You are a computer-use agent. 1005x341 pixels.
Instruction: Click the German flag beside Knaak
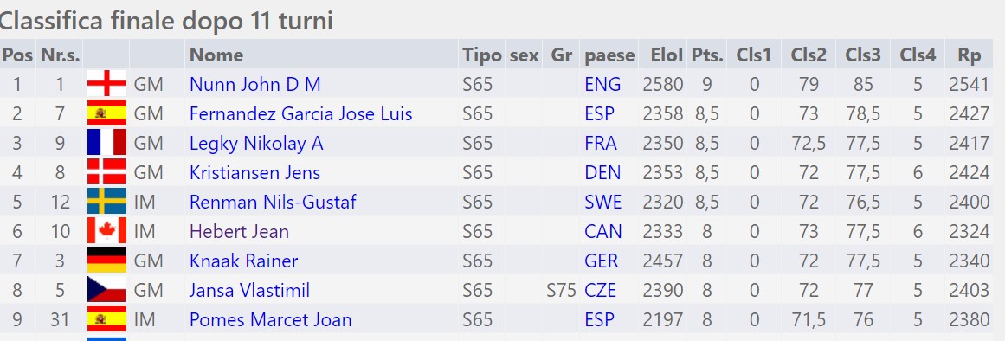tap(107, 261)
